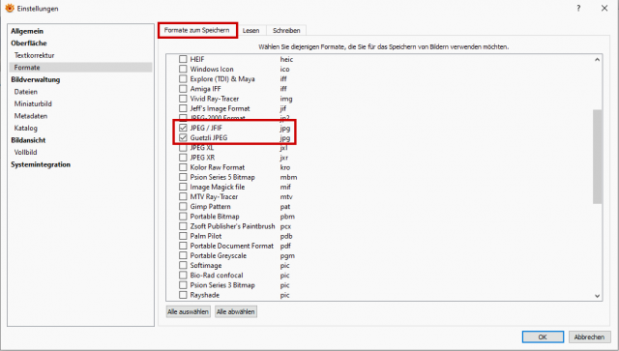Open the Schreiben tab
Image resolution: width=619 pixels, height=351 pixels.
(286, 30)
